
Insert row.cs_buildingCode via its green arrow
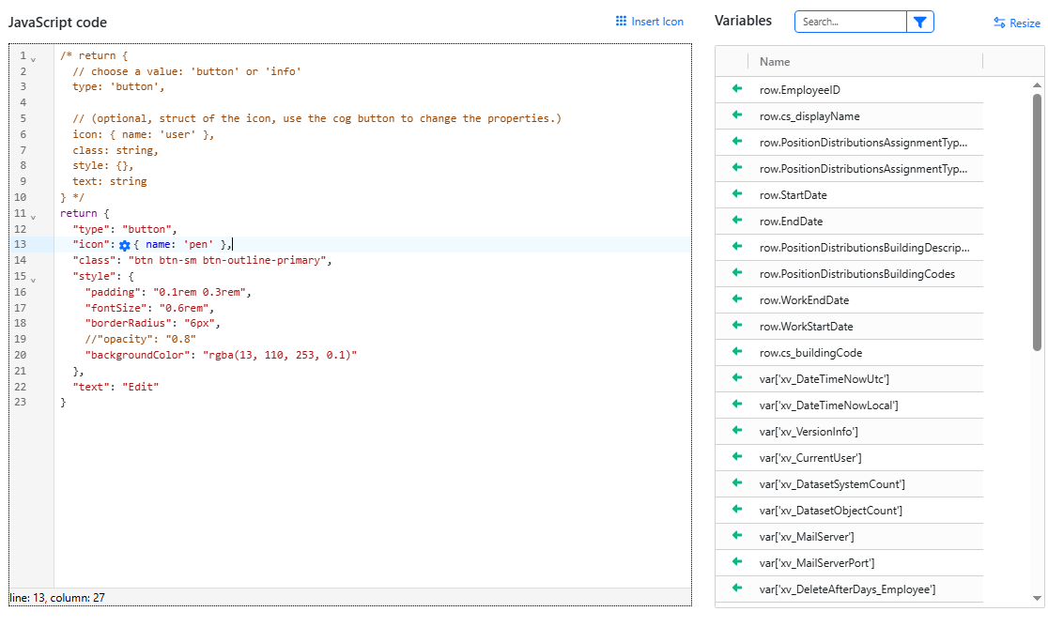tap(737, 351)
